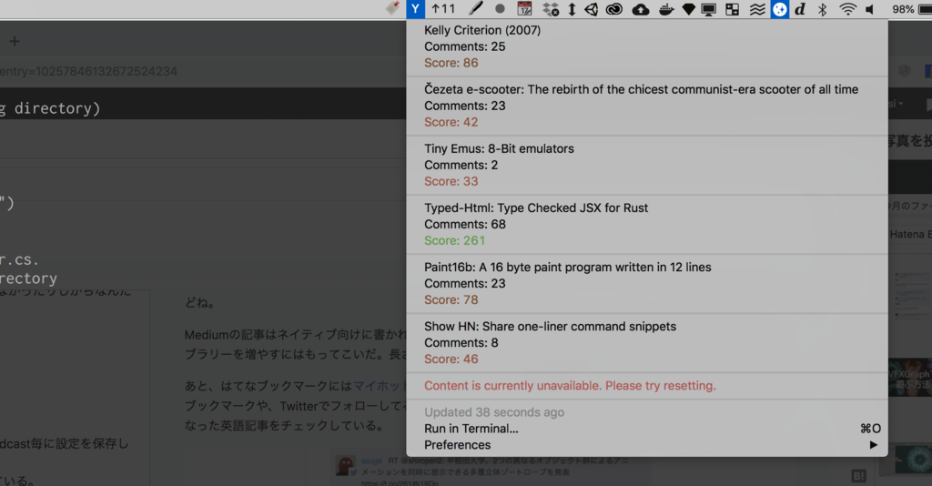This screenshot has height=486, width=932.
Task: Open a new browser tab with the plus button
Action: click(15, 41)
